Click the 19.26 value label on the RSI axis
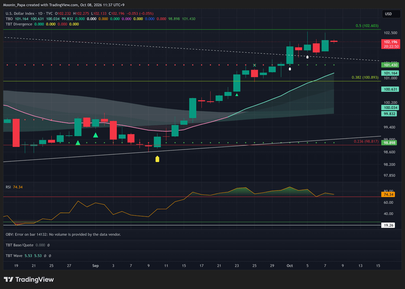Screen dimensions: 405x289 coord(388,225)
